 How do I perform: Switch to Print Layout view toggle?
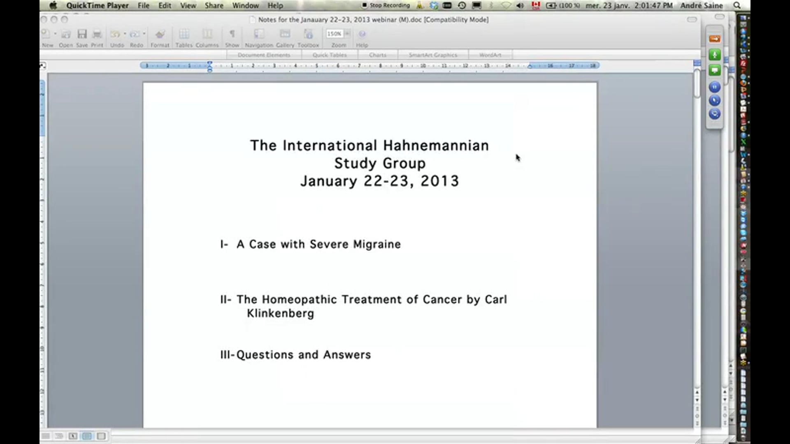click(x=87, y=436)
